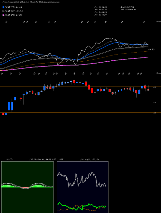Click the white DOW MT legend swatch
161x213 pixels.
pyautogui.click(x=3, y=11)
